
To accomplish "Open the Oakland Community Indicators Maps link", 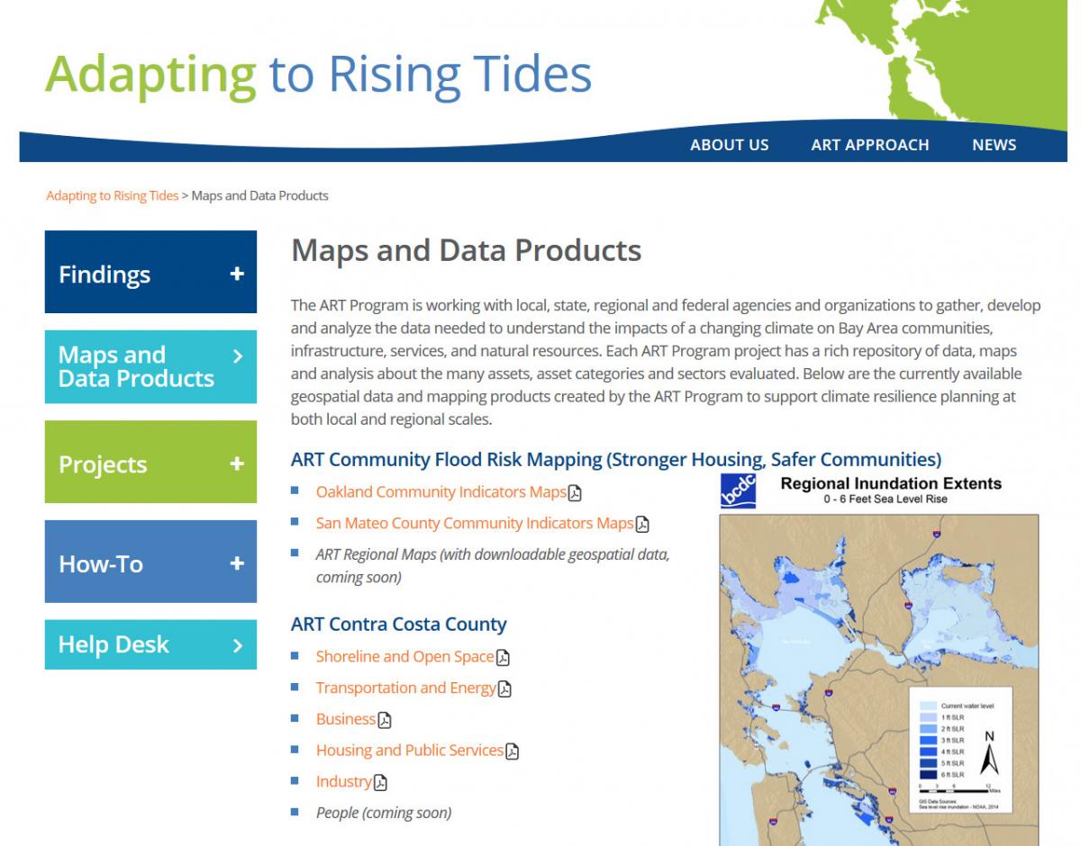I will (441, 491).
